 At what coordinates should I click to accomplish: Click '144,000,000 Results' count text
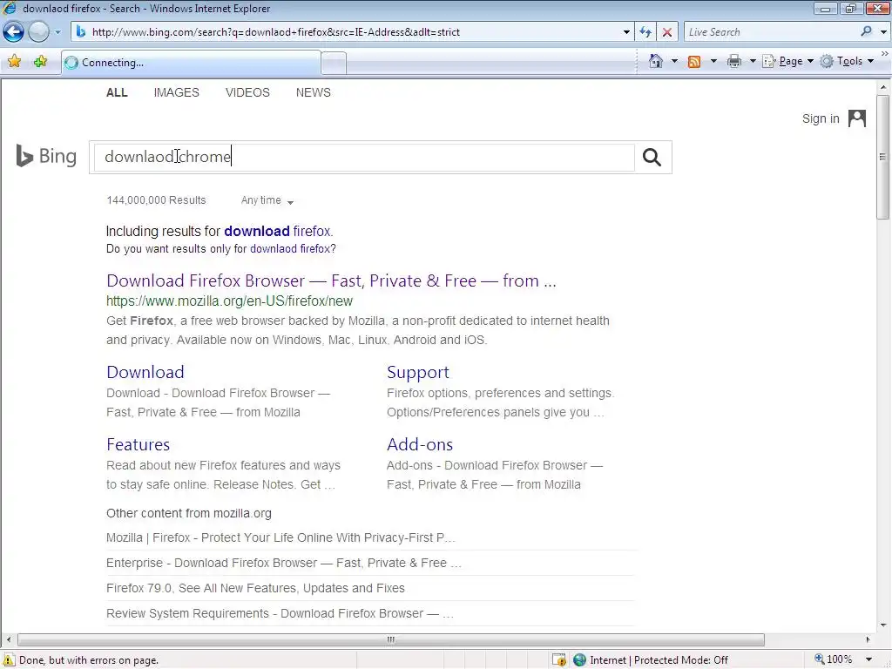pyautogui.click(x=156, y=200)
